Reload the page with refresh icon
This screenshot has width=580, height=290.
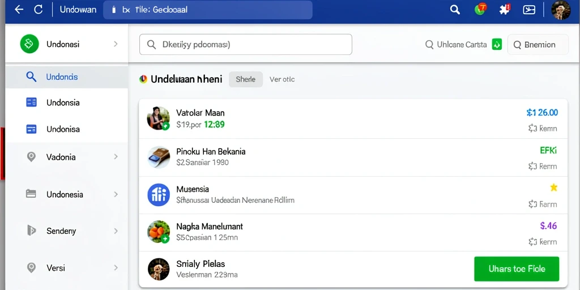[39, 10]
